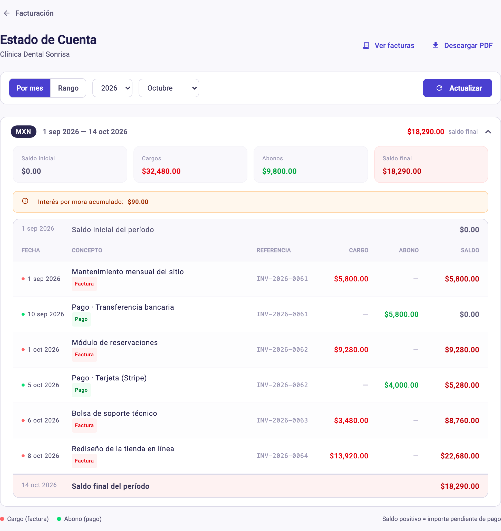Viewport: 501px width, 531px height.
Task: Click the Pago tag under Transferencia bancaria
Action: point(81,319)
